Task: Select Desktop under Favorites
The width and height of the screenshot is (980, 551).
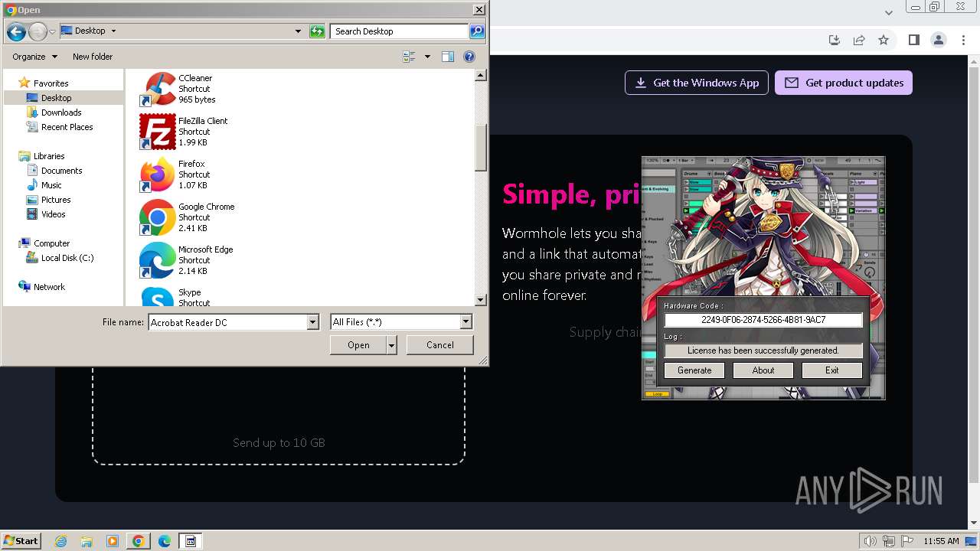Action: (56, 98)
